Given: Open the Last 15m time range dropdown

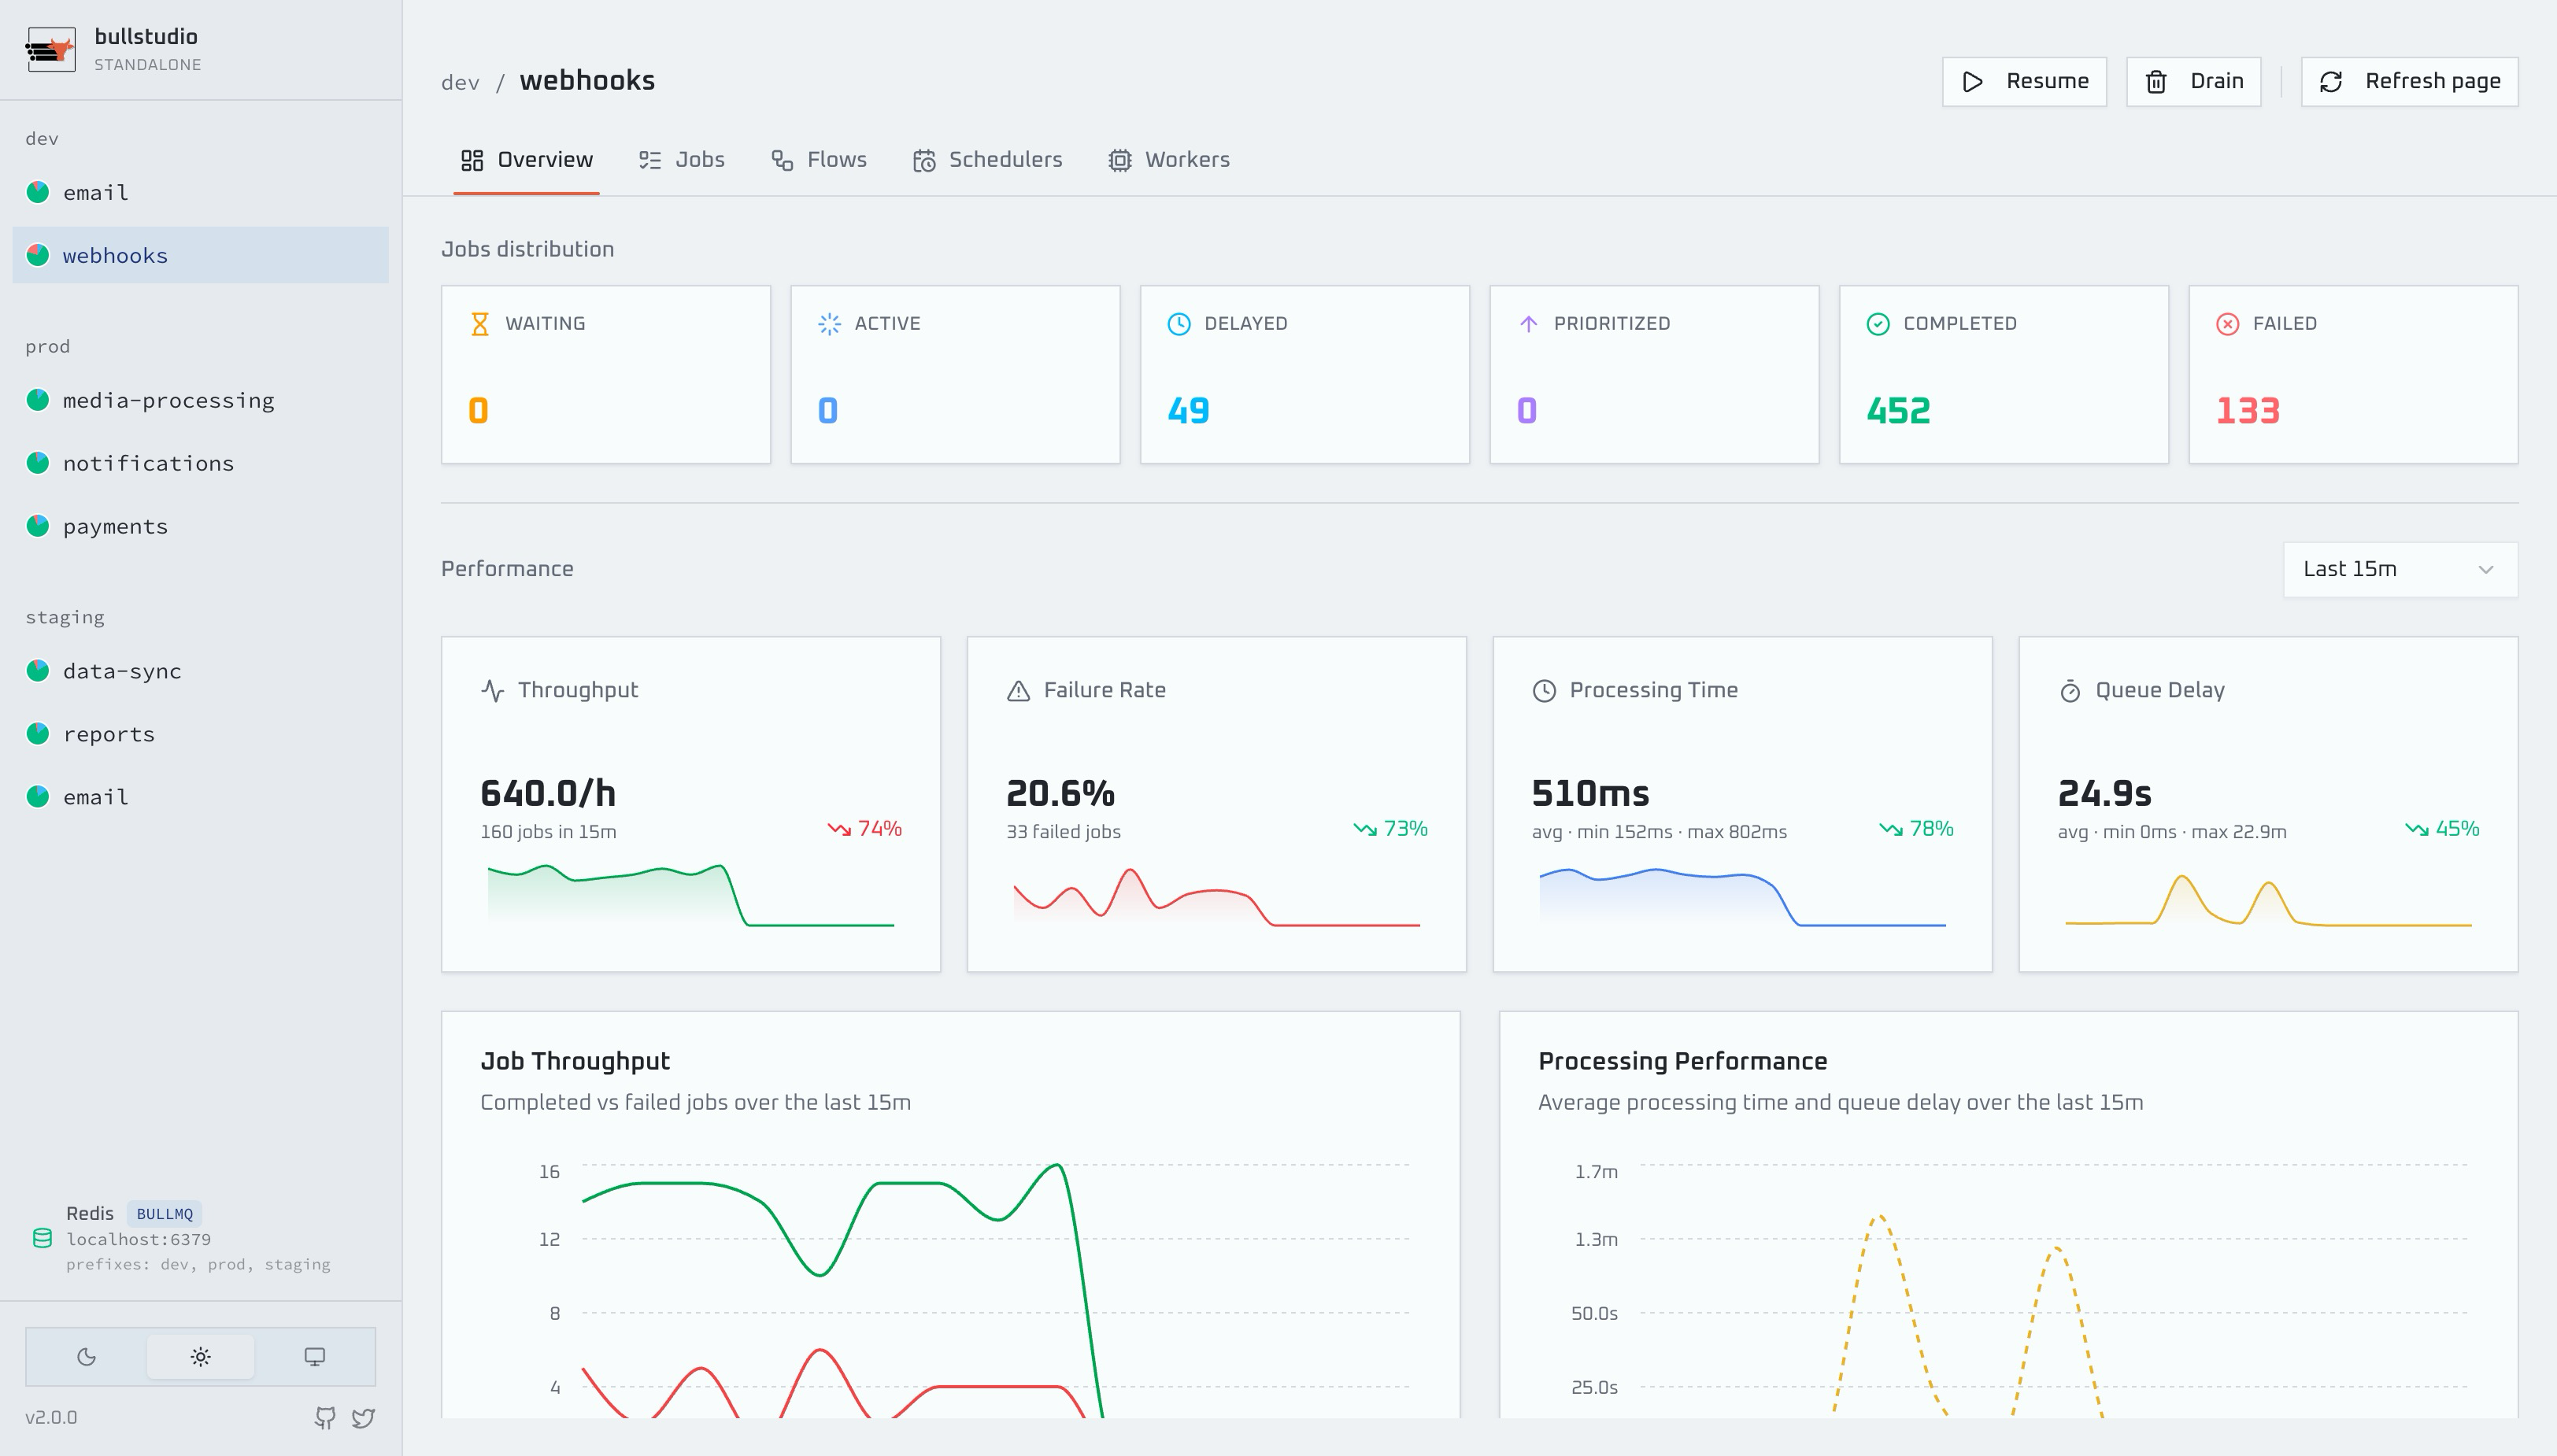Looking at the screenshot, I should click(2400, 569).
